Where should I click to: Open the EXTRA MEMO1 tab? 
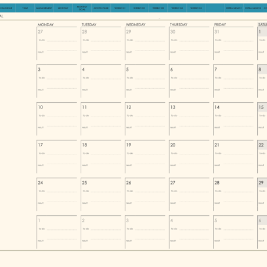(x=234, y=8)
